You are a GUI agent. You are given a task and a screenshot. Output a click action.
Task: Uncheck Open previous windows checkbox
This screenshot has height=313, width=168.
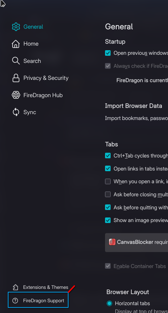(x=108, y=53)
